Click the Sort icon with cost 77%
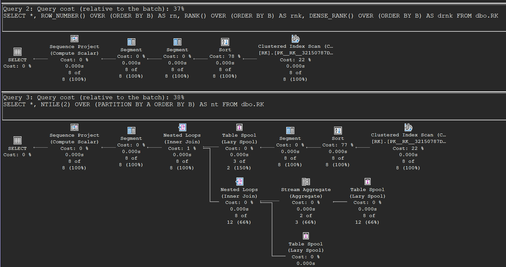Image resolution: width=506 pixels, height=267 pixels. [338, 131]
